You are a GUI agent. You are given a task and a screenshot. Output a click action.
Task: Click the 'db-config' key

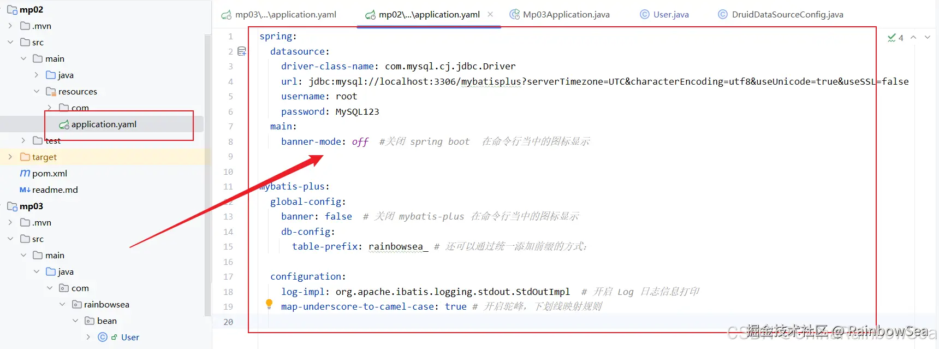click(306, 232)
